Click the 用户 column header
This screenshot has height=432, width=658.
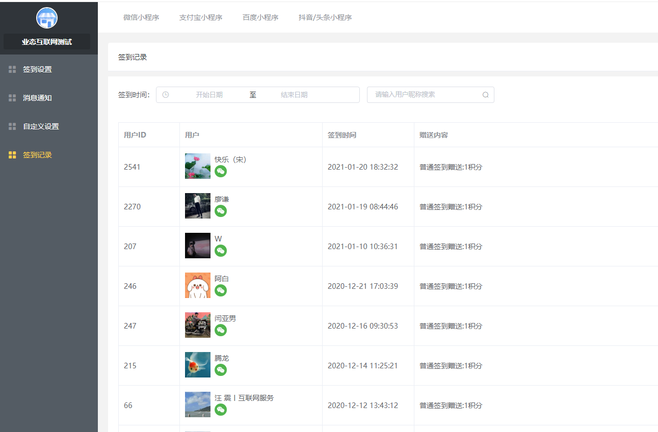[x=192, y=135]
